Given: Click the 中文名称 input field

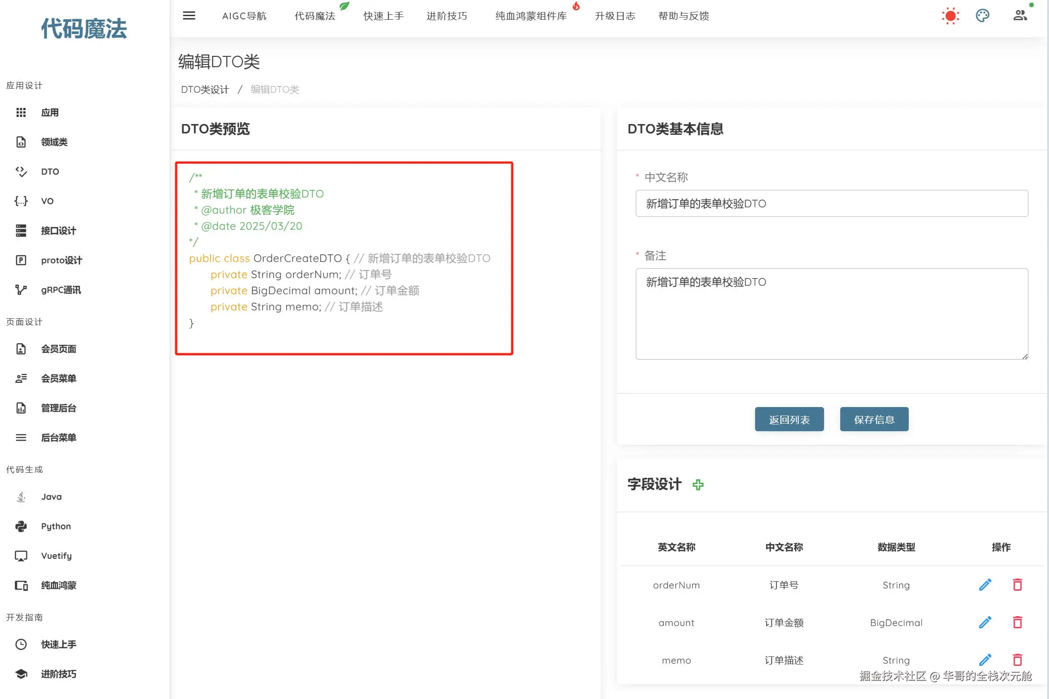Looking at the screenshot, I should (x=831, y=204).
